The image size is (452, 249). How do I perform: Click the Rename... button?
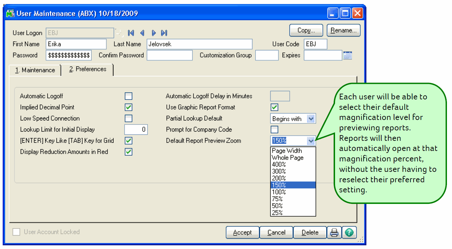pyautogui.click(x=343, y=30)
